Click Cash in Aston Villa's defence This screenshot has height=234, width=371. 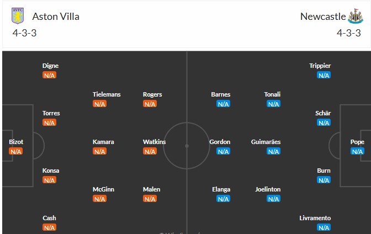(x=50, y=218)
